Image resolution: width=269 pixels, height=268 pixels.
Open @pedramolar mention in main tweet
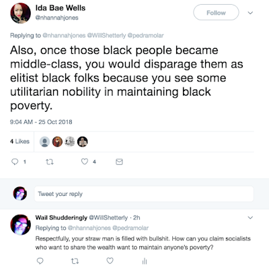(145, 36)
